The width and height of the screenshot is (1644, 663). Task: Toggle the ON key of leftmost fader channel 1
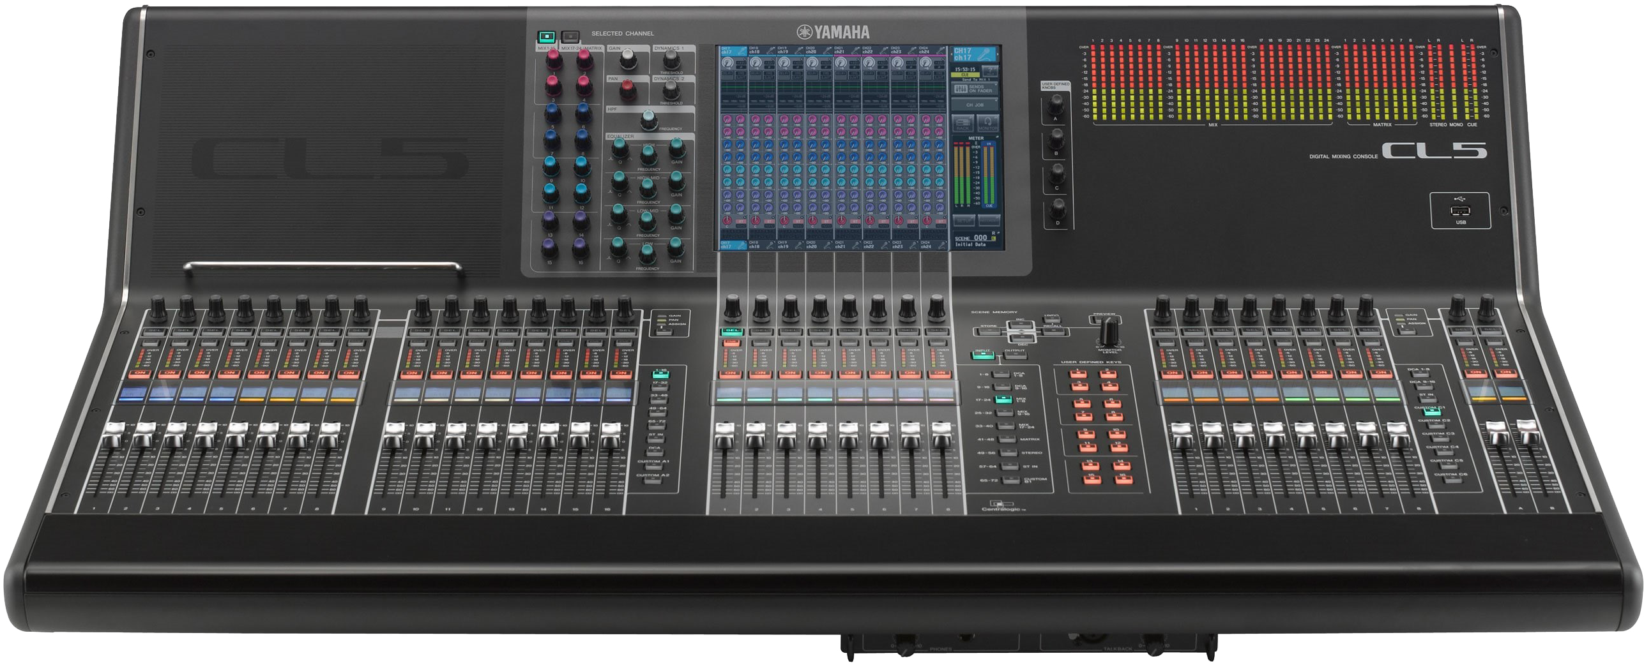pos(140,373)
